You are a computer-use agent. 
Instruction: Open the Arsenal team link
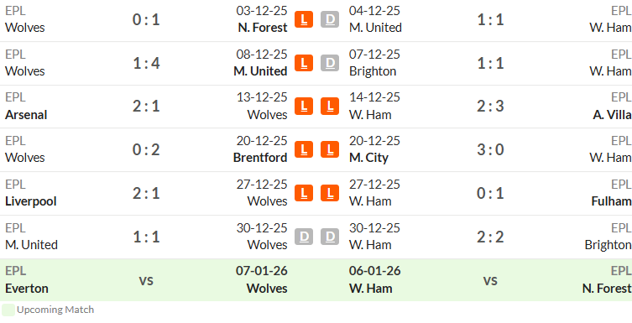[26, 115]
